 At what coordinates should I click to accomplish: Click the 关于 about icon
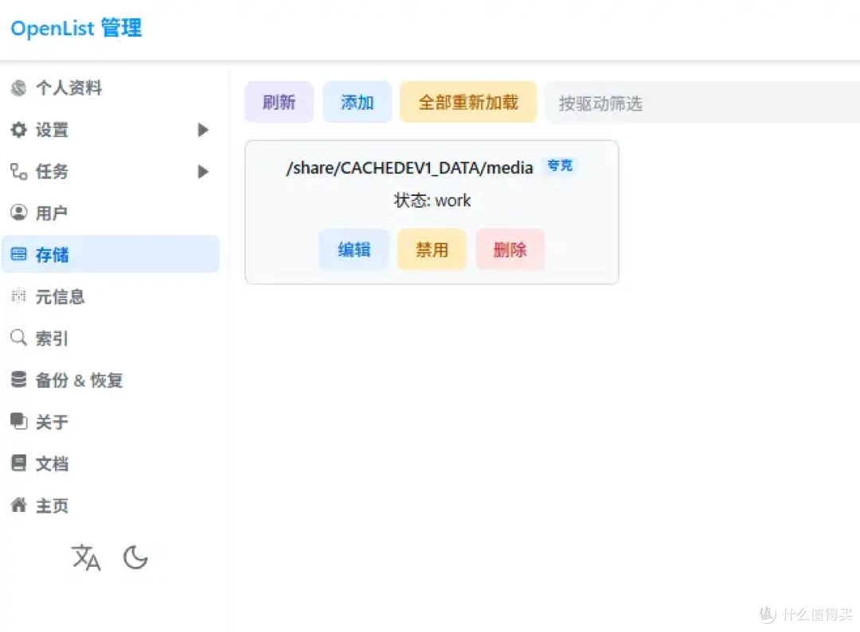(x=18, y=422)
